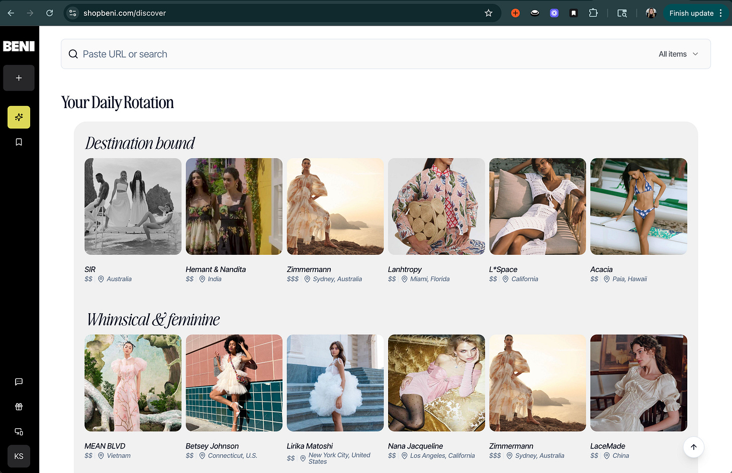Click the Acacia brand name

tap(601, 269)
